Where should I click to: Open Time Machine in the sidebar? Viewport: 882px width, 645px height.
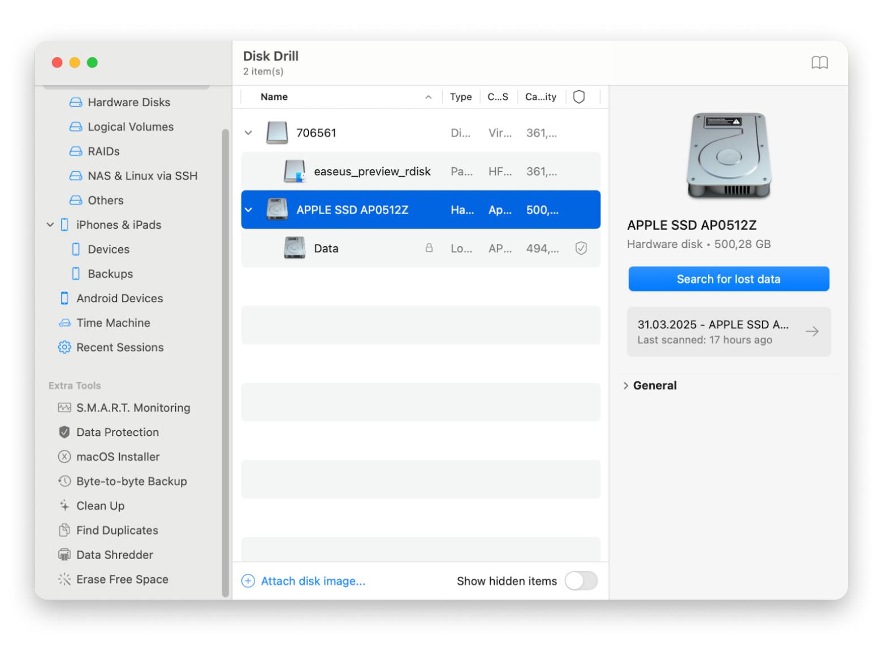[114, 323]
